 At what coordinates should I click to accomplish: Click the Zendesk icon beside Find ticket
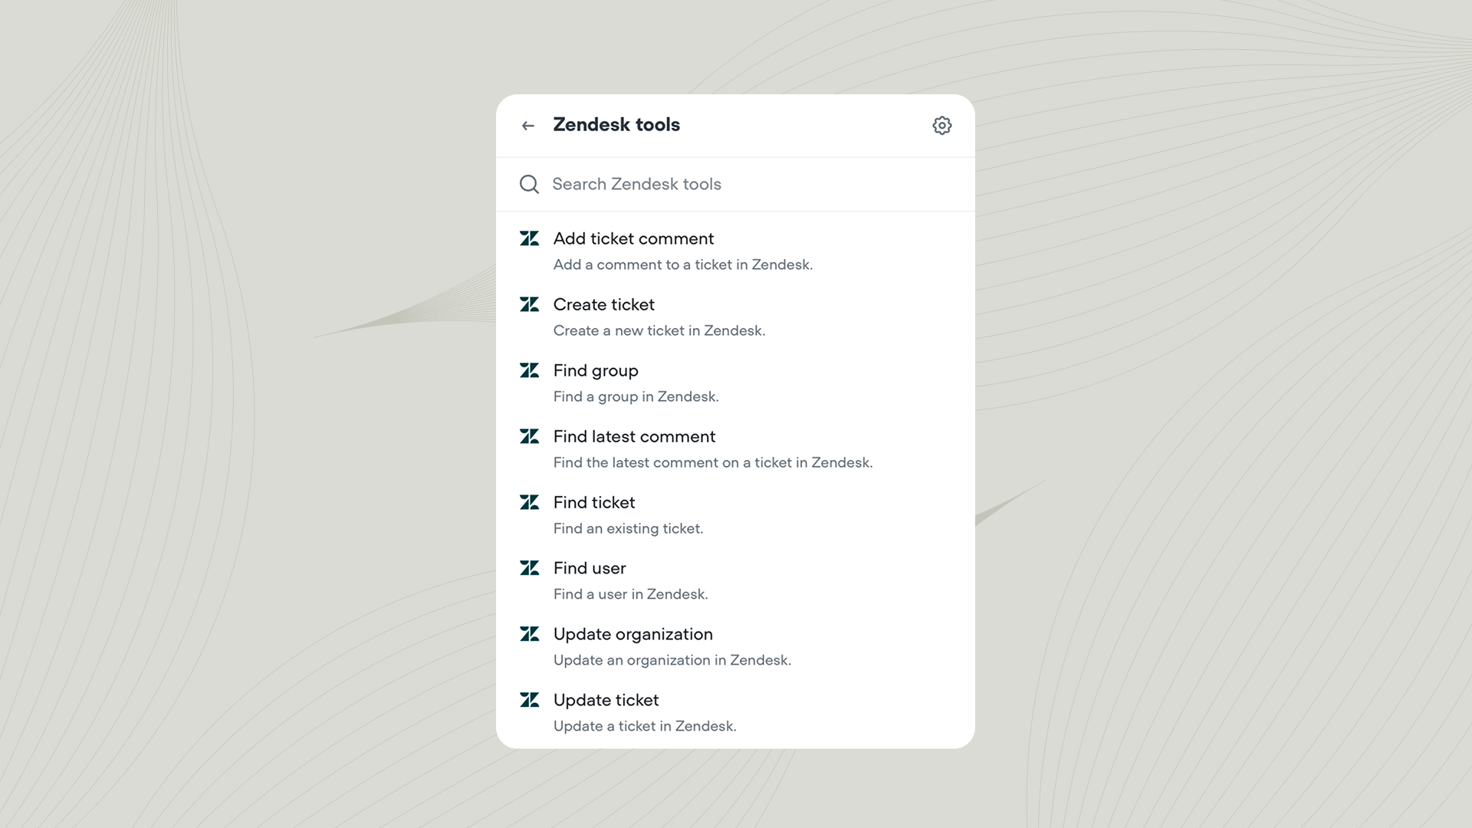click(x=531, y=502)
